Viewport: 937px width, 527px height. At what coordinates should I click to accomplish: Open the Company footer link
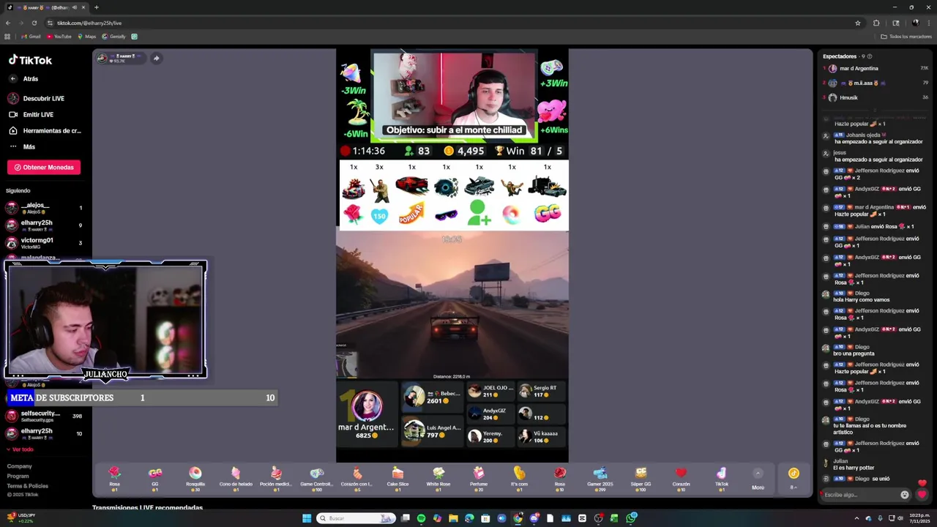pos(20,466)
